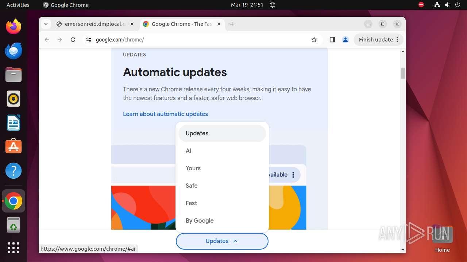Open the Google Chrome app menu in top bar

point(66,5)
